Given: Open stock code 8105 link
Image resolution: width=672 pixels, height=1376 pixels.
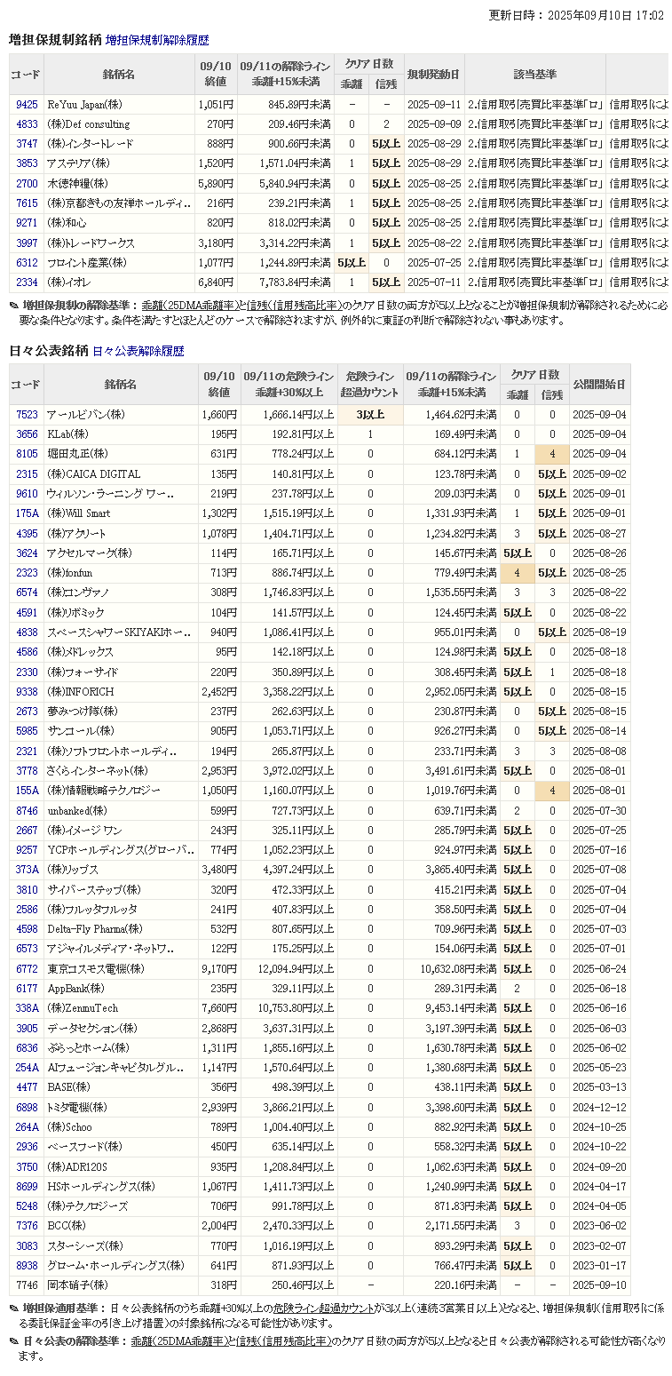Looking at the screenshot, I should 27,454.
